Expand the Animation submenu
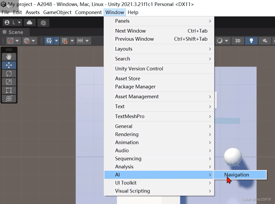Viewport: 275px width, 204px height. [x=159, y=142]
